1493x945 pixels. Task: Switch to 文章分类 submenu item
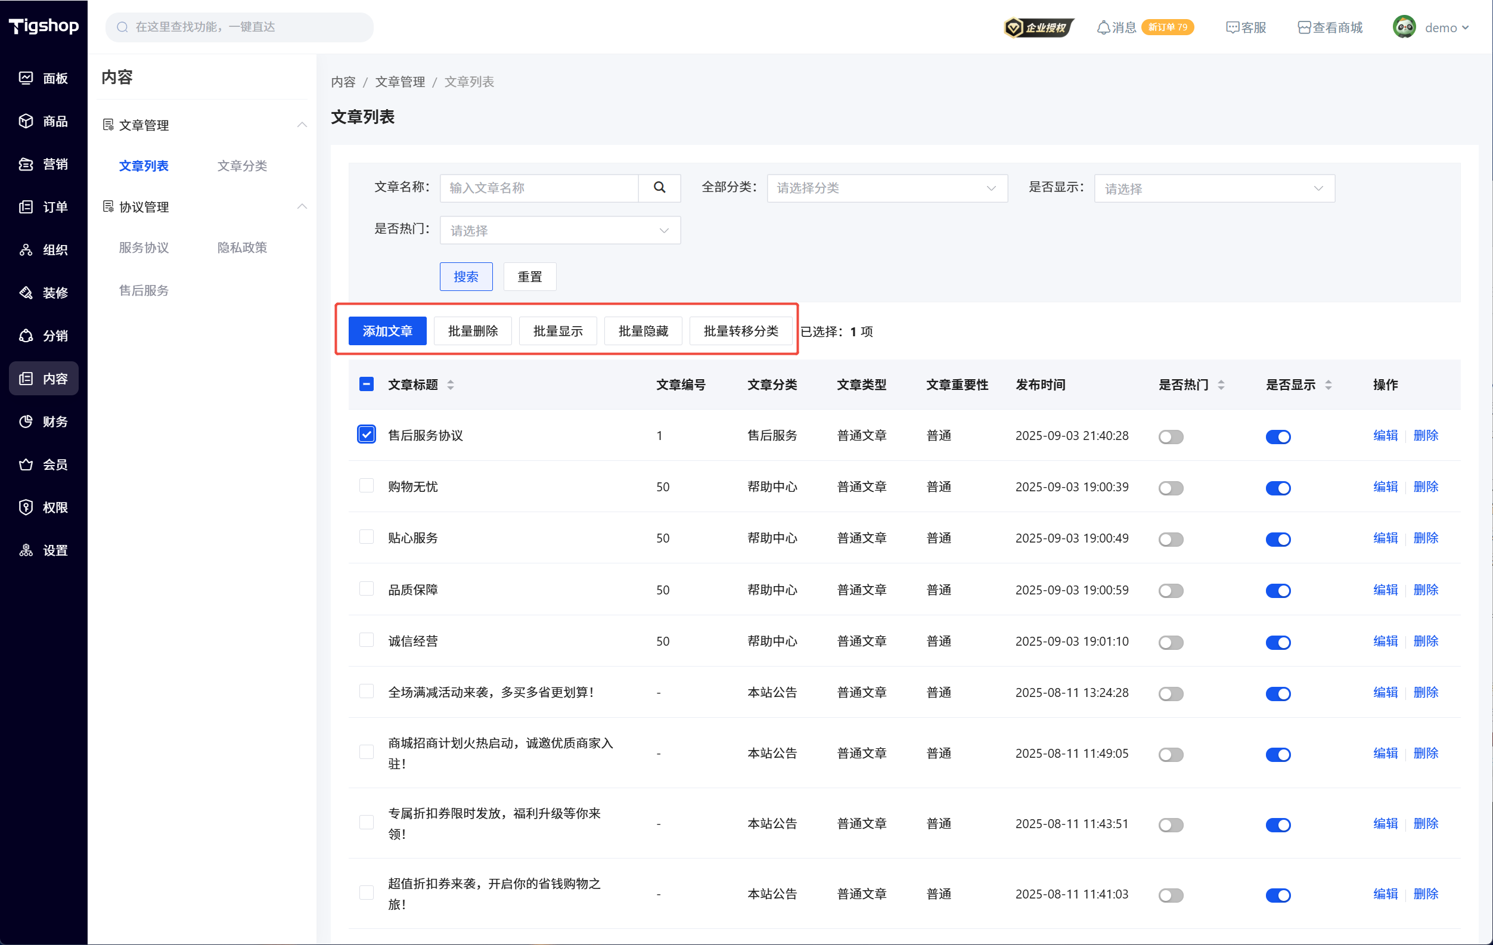tap(242, 166)
